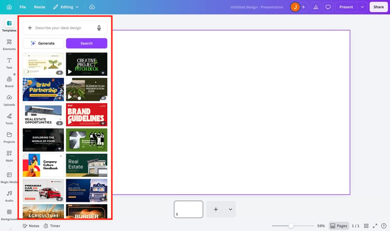This screenshot has width=390, height=231.
Task: Select the Burger template
Action: tap(87, 212)
